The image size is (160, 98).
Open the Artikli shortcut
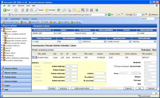point(44,22)
